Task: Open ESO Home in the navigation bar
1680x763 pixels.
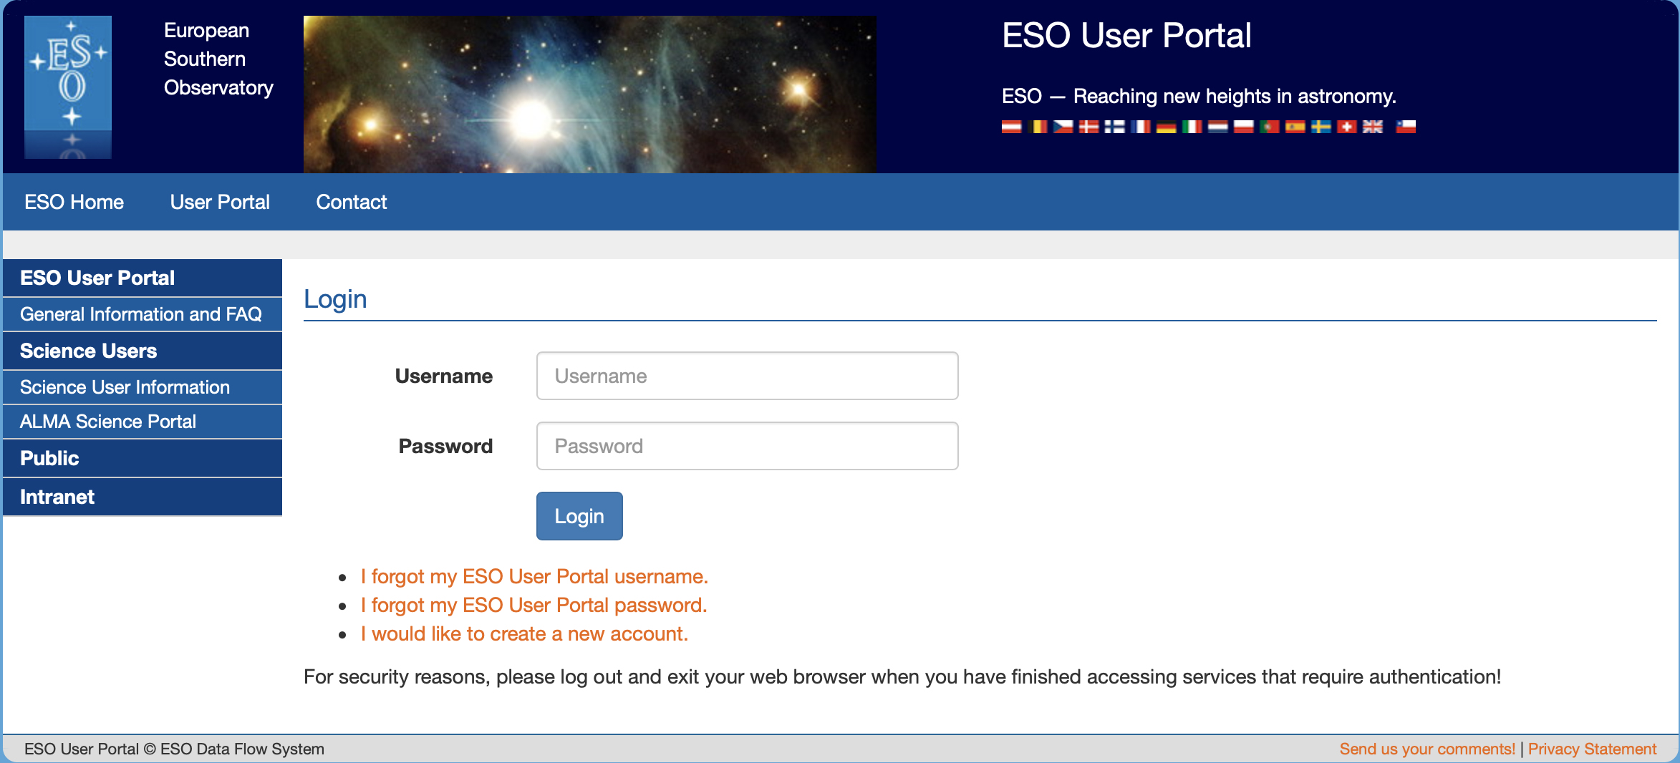Action: [x=74, y=202]
